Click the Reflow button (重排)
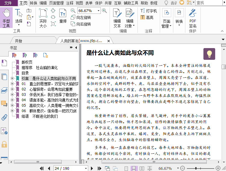Screen dimensions: 226x171 pyautogui.click(x=63, y=16)
